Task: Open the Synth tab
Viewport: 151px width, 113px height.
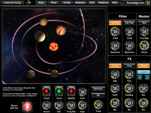Action: pyautogui.click(x=92, y=3)
